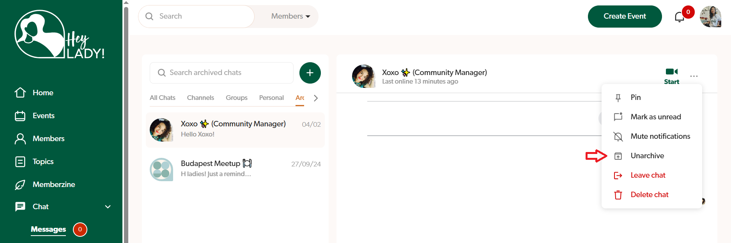The height and width of the screenshot is (243, 731).
Task: Go to Events in the sidebar
Action: pyautogui.click(x=43, y=116)
